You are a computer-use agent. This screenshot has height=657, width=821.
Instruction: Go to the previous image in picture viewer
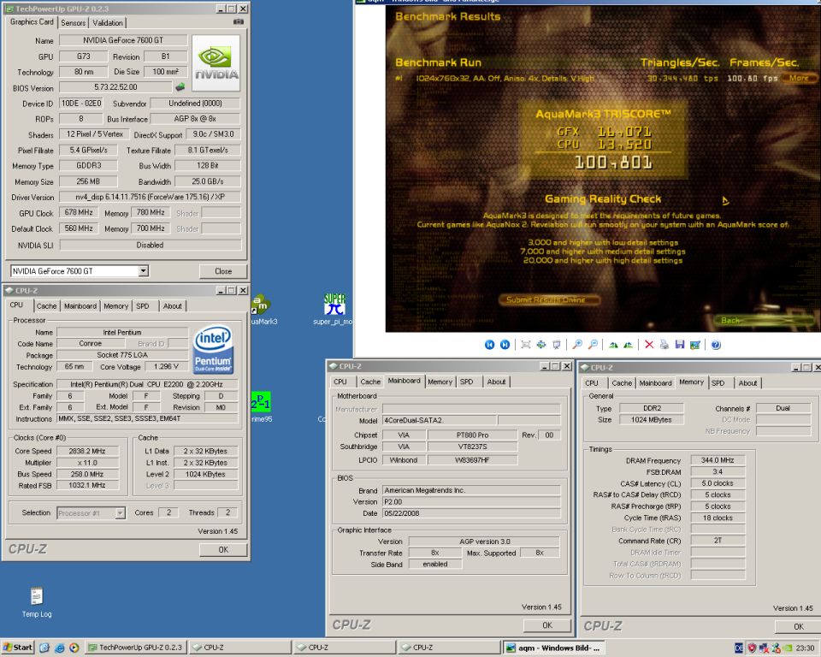tap(489, 344)
